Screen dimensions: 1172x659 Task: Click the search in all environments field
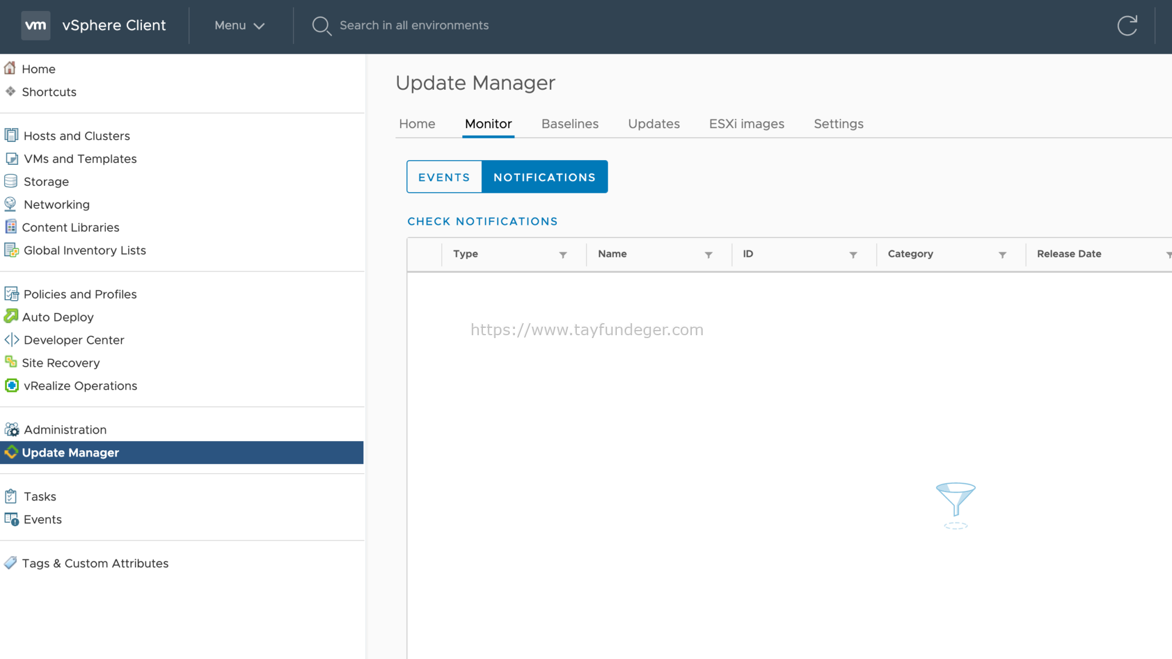click(x=414, y=25)
